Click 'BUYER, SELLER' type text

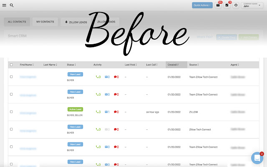pyautogui.click(x=75, y=115)
